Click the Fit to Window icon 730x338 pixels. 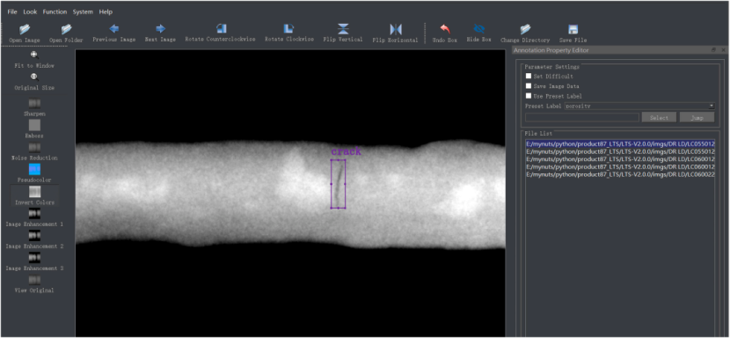(34, 55)
